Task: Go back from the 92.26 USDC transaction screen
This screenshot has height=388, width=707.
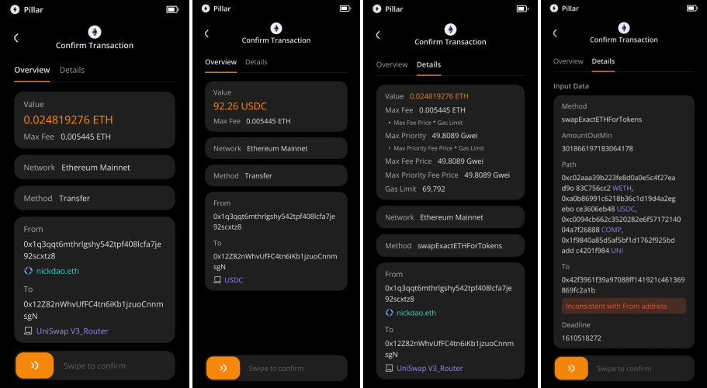Action: [x=206, y=33]
